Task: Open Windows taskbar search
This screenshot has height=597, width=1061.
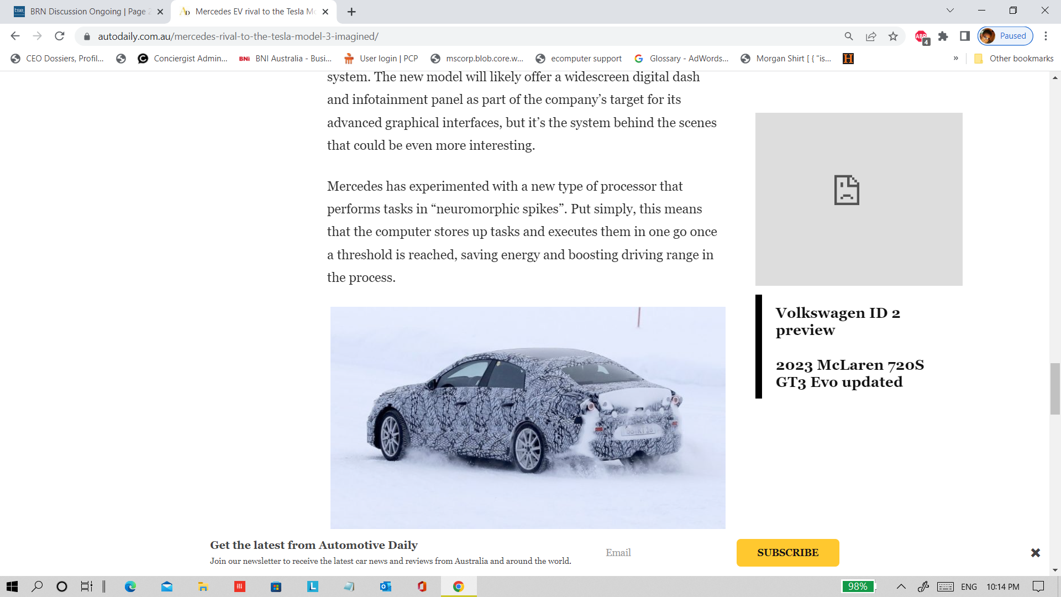Action: [x=37, y=586]
